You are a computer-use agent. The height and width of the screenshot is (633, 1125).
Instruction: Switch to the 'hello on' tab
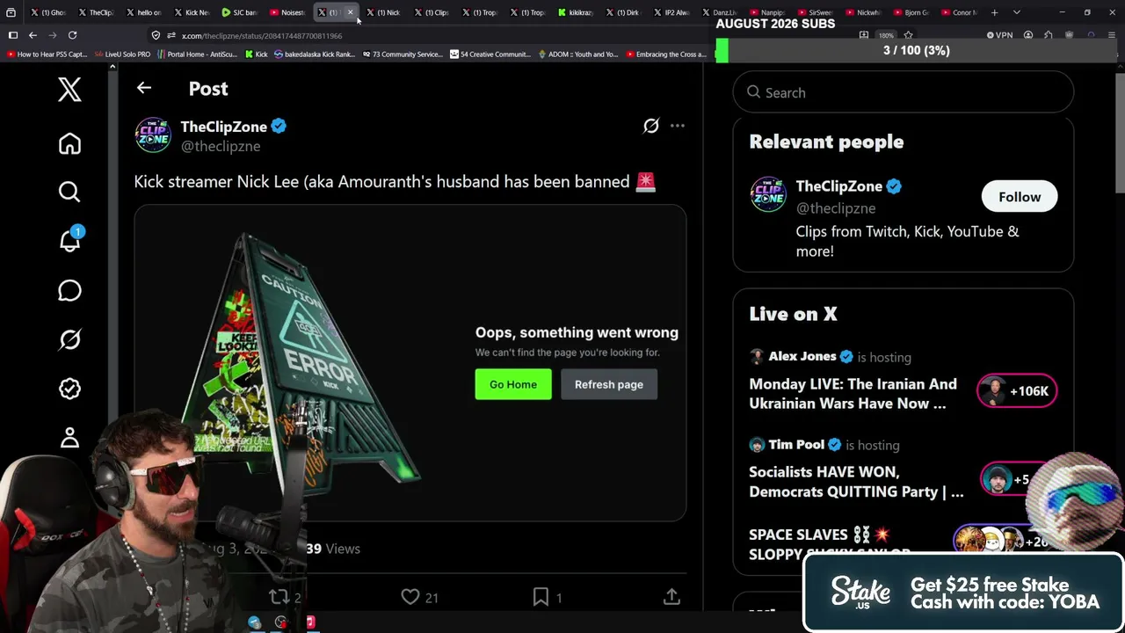tap(144, 12)
